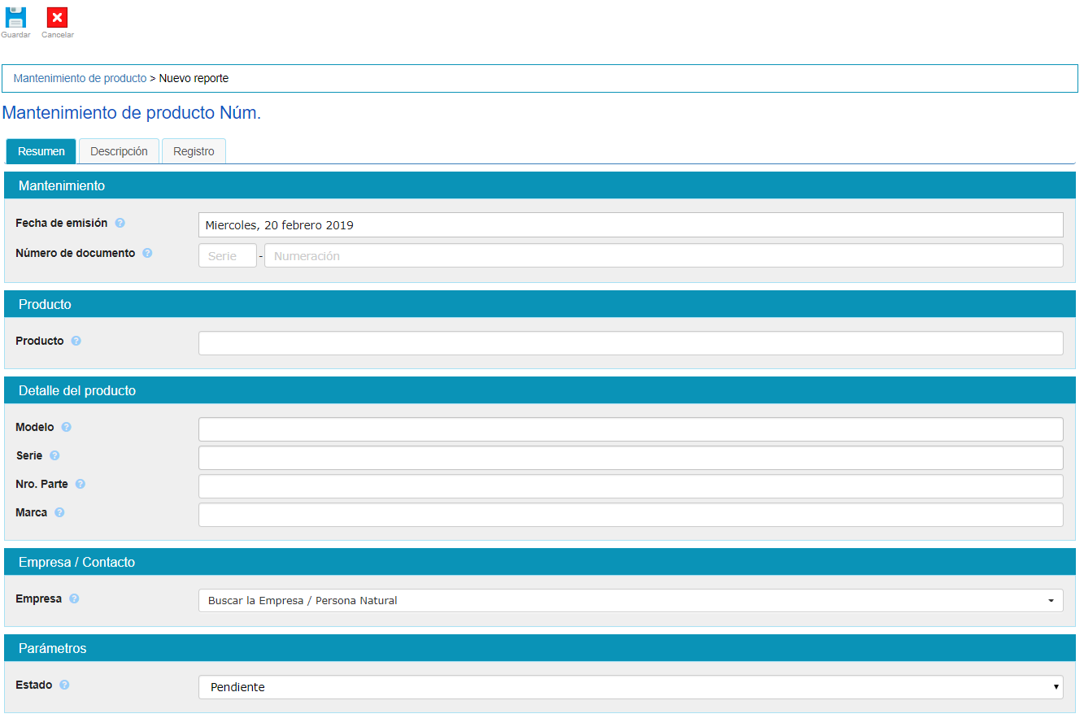
Task: Click help icon beside Estado label
Action: [64, 685]
